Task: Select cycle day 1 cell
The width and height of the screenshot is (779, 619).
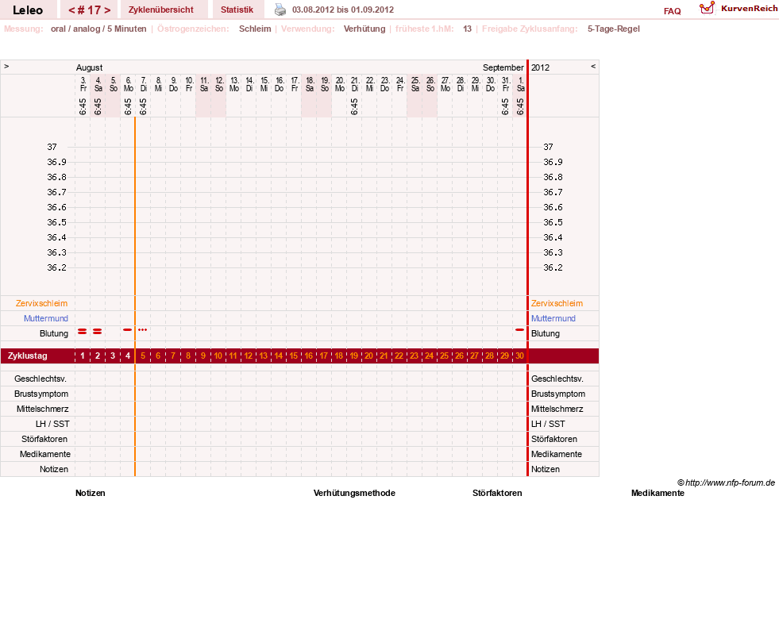Action: [x=83, y=356]
